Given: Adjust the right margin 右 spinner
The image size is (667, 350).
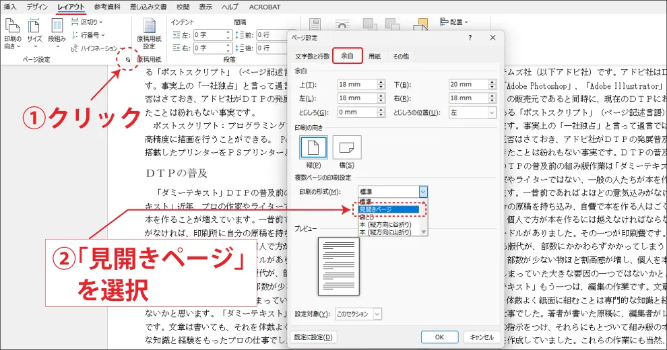Looking at the screenshot, I should [493, 98].
